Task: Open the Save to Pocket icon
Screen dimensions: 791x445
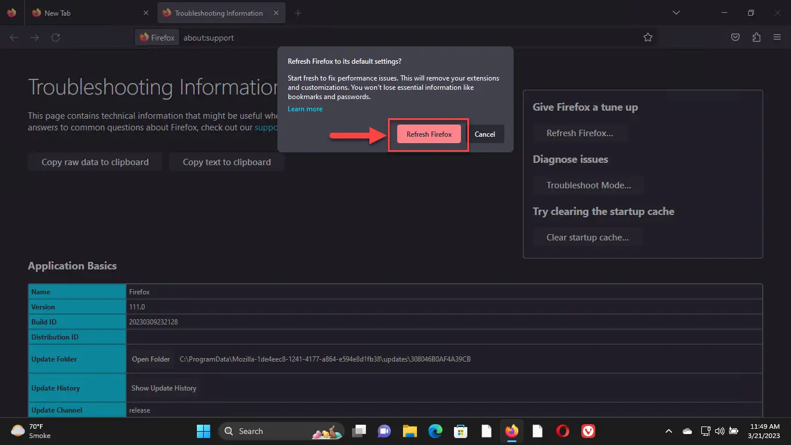Action: pyautogui.click(x=735, y=38)
